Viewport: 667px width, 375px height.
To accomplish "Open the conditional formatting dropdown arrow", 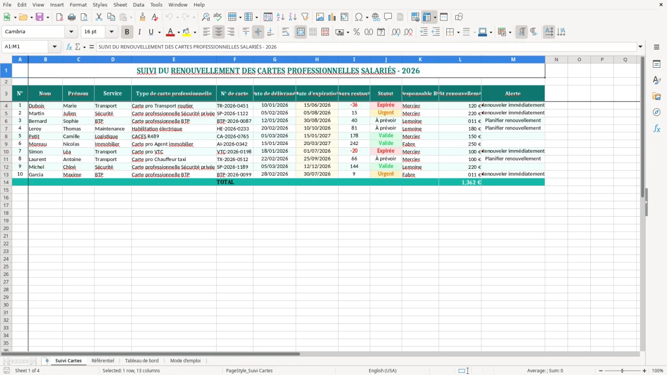I will point(510,32).
